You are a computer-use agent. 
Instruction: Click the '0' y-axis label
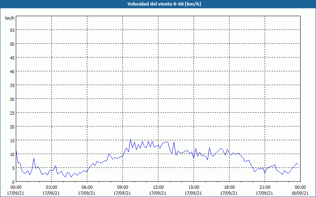point(13,182)
